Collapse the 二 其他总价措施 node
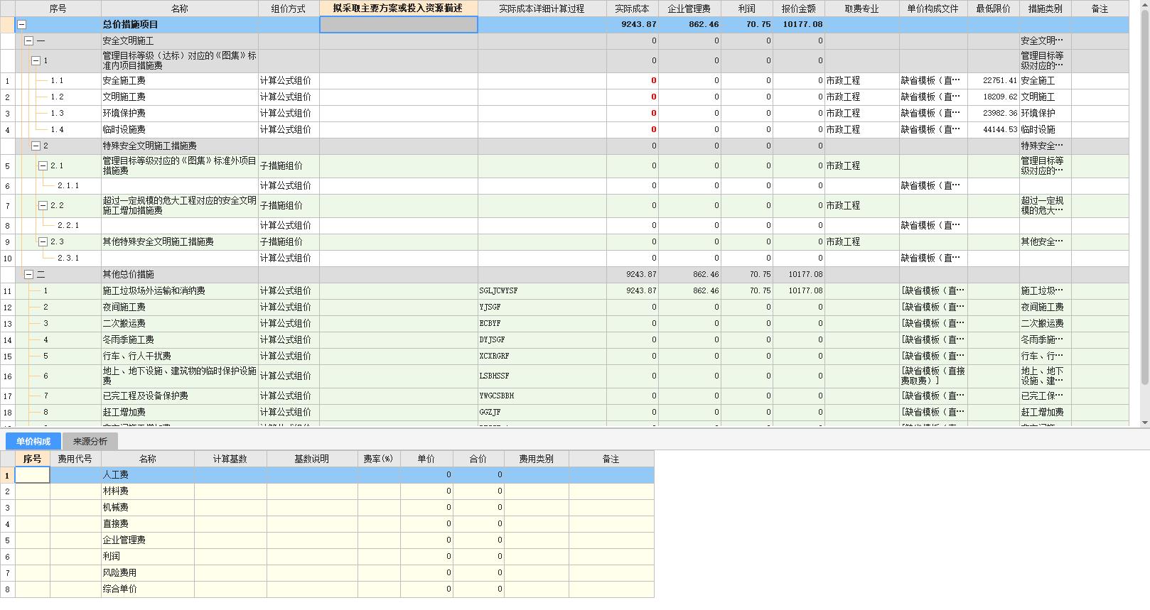 coord(28,275)
